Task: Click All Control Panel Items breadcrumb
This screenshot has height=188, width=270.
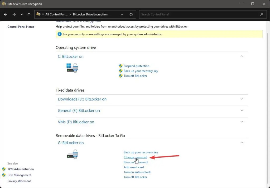Action: point(56,14)
